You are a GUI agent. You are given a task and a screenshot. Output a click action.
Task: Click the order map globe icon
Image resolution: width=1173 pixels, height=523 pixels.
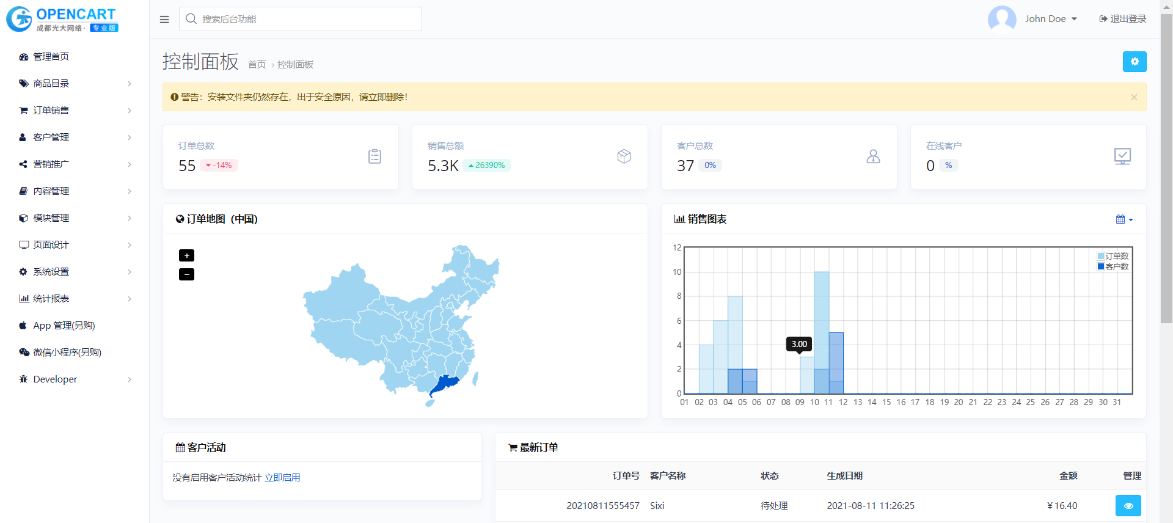tap(180, 219)
